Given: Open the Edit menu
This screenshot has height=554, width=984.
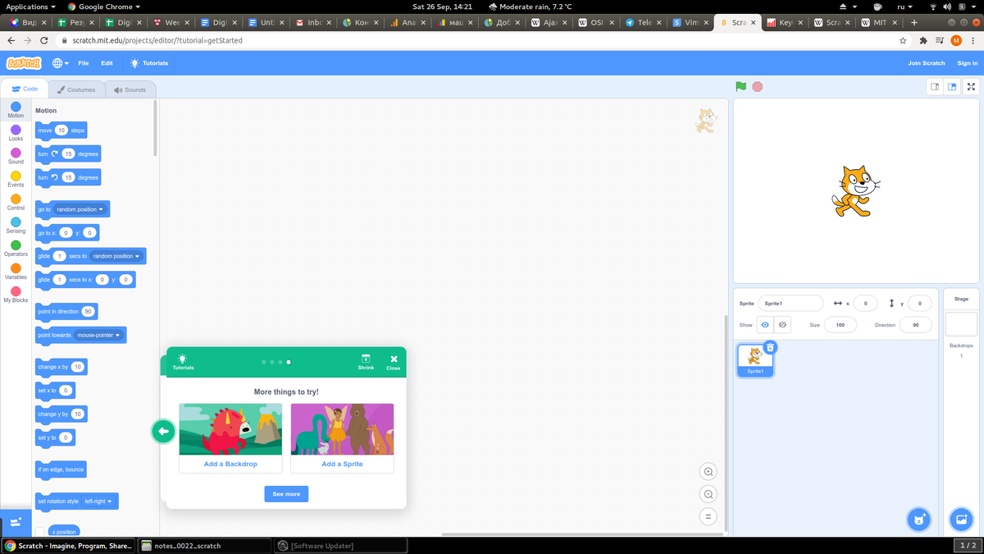Looking at the screenshot, I should coord(107,63).
